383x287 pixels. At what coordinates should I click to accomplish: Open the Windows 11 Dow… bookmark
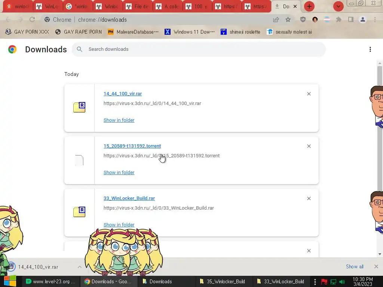pyautogui.click(x=190, y=32)
